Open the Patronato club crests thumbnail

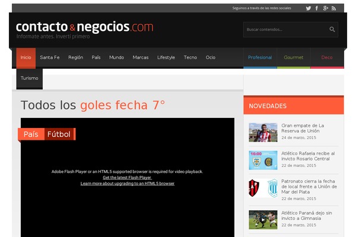[263, 188]
